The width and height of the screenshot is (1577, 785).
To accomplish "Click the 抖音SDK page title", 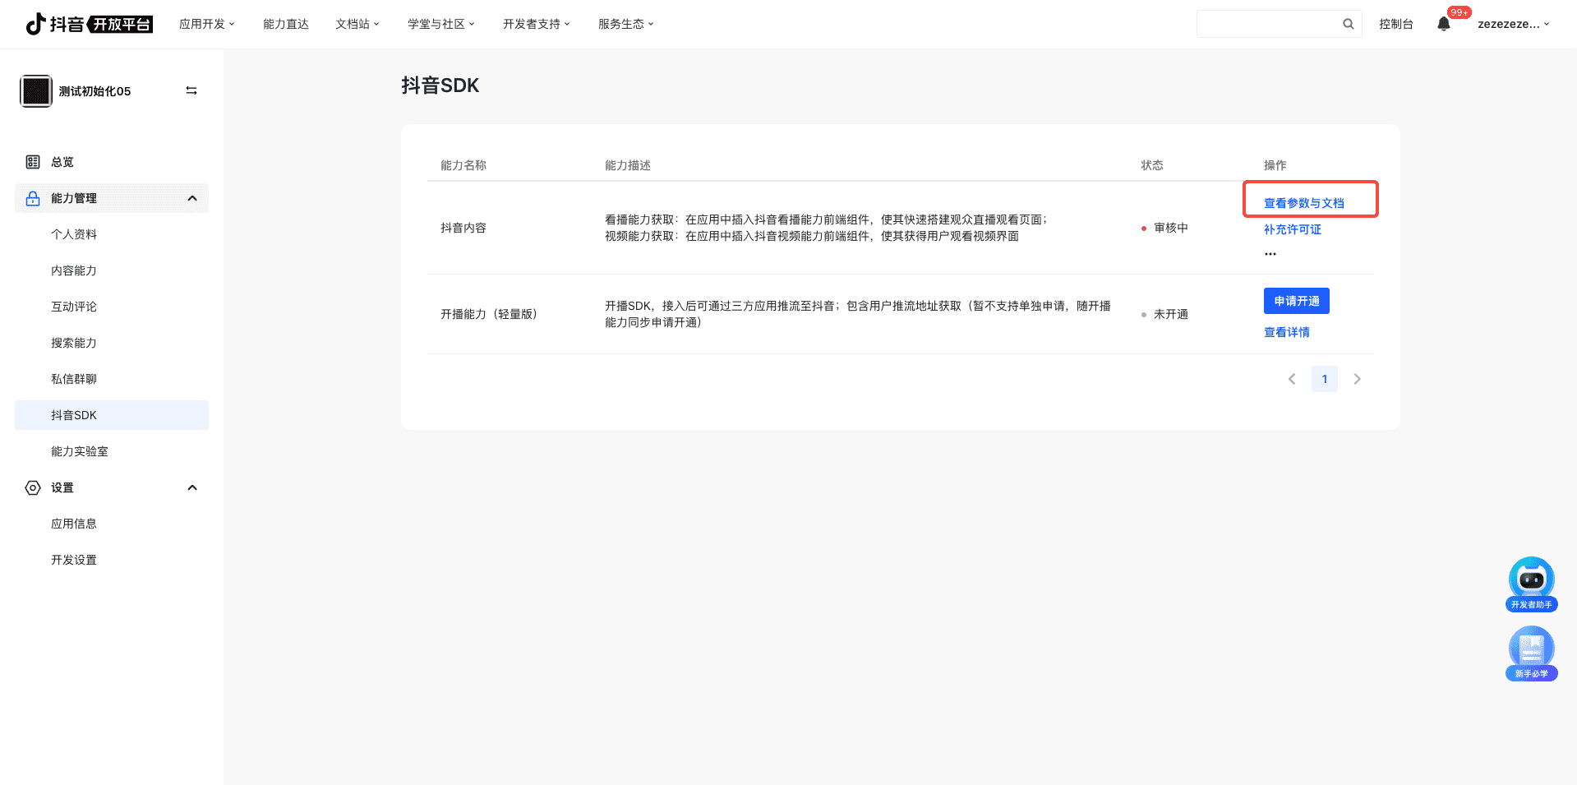I will click(440, 85).
